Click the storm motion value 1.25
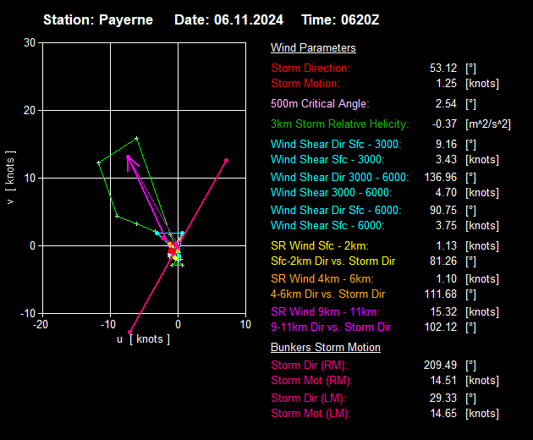 [447, 83]
